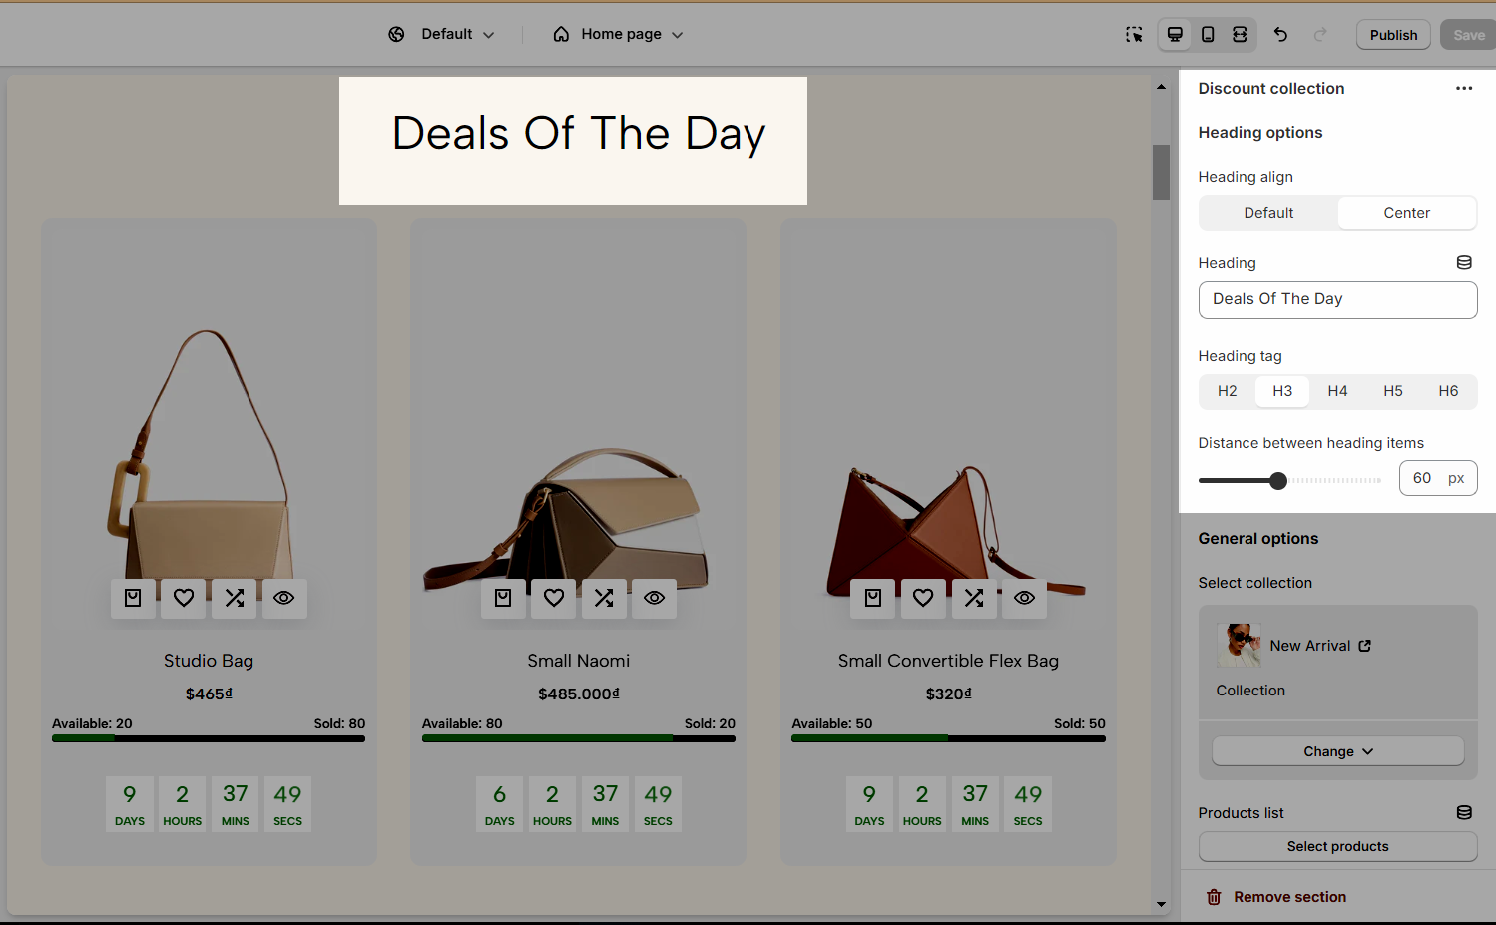Click Studio Bag price $465
Screen dimensions: 1496x925
pos(209,694)
